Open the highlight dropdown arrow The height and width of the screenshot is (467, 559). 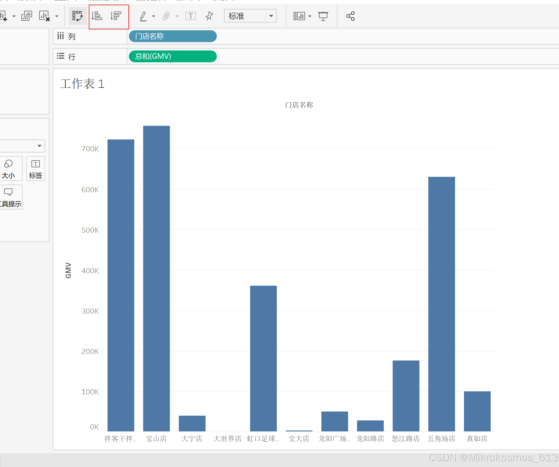(154, 16)
